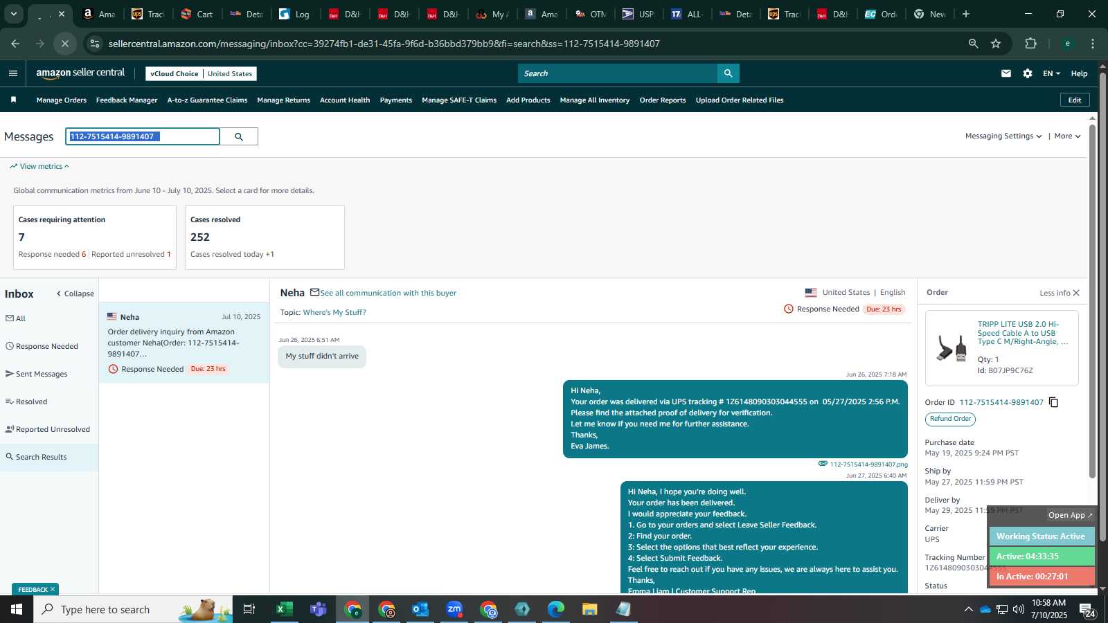Click the vCloud Choice United States selector

[201, 73]
